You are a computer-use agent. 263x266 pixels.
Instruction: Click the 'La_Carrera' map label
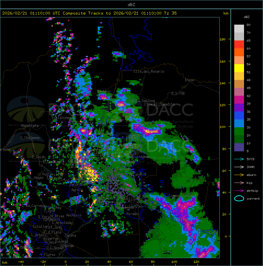[35, 206]
